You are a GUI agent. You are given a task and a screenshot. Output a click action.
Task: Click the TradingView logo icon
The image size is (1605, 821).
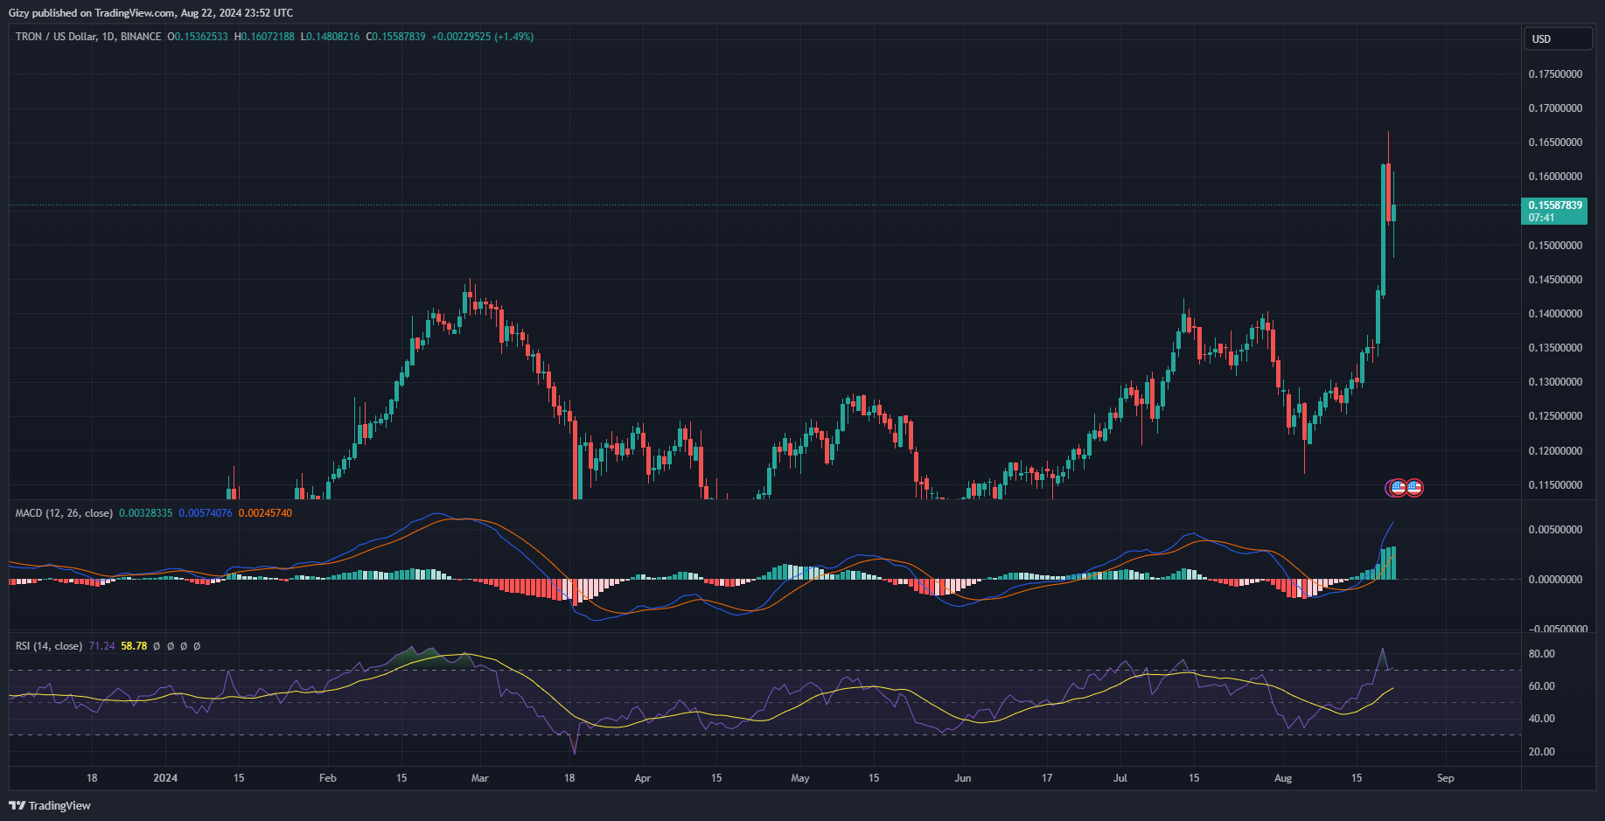tap(17, 805)
